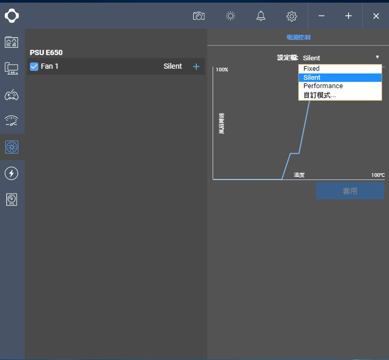The height and width of the screenshot is (360, 389).
Task: Select the fan cooling sidebar icon
Action: click(x=12, y=147)
